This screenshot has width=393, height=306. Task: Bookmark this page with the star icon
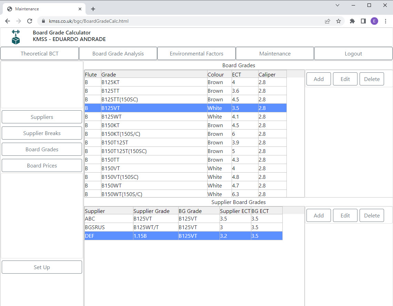pyautogui.click(x=339, y=21)
